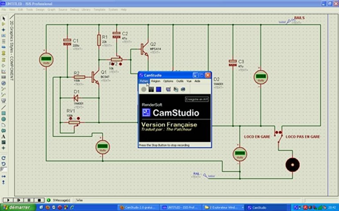Image resolution: width=339 pixels, height=211 pixels.
Task: Click the CamStudio Record button
Action: (144, 89)
